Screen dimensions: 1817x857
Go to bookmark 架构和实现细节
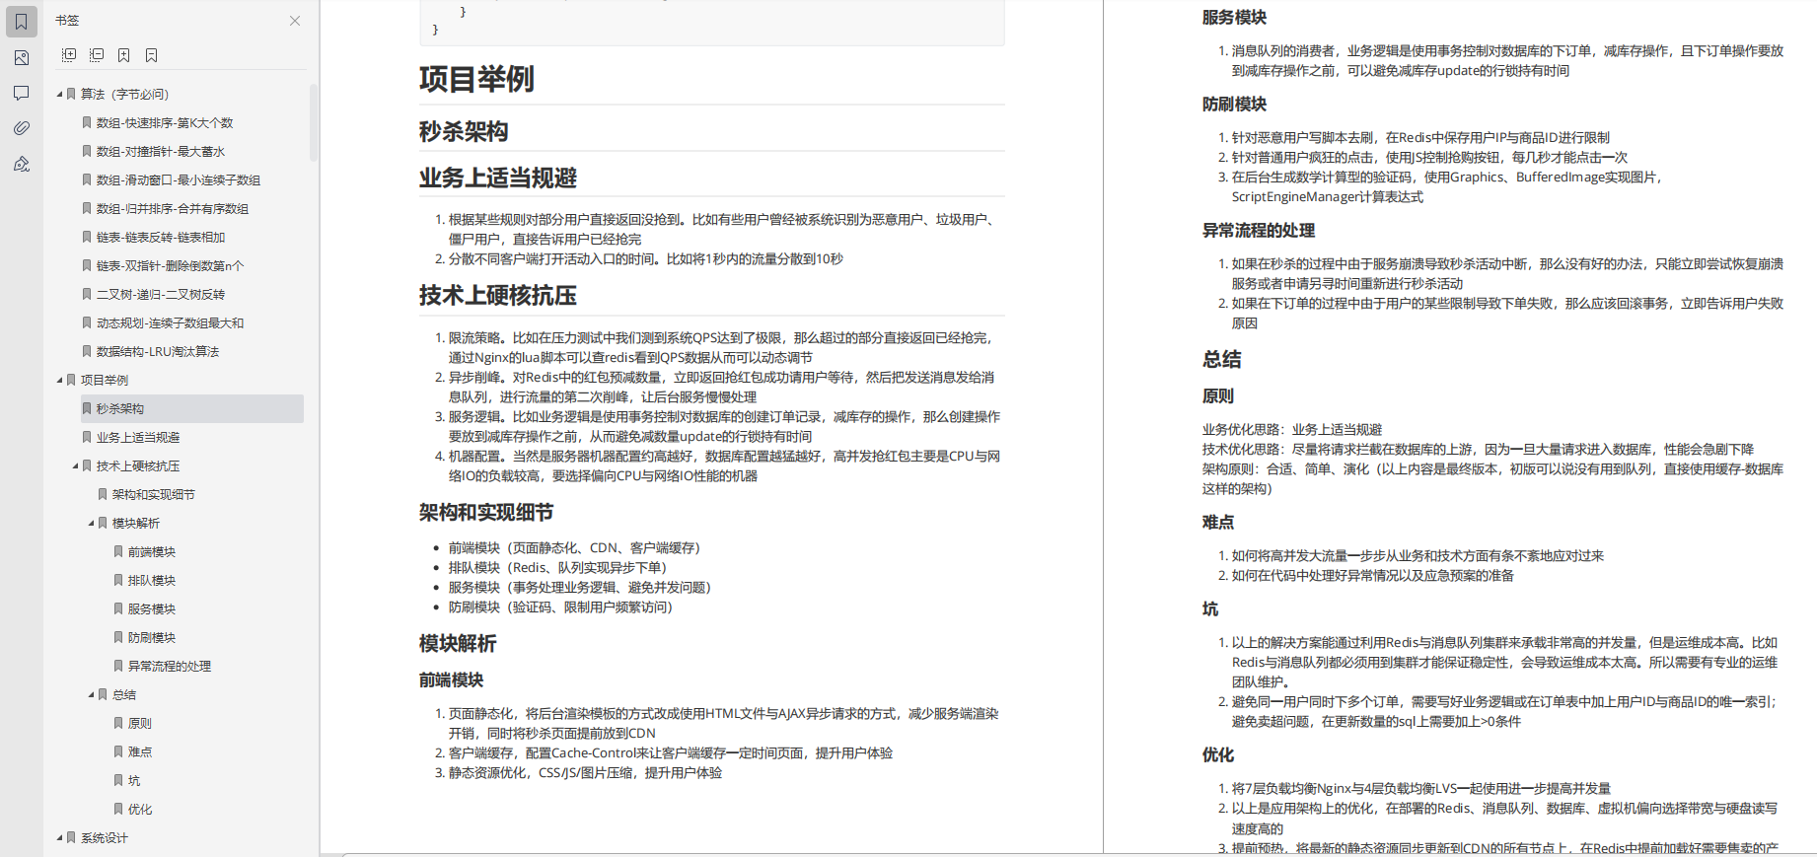(154, 495)
